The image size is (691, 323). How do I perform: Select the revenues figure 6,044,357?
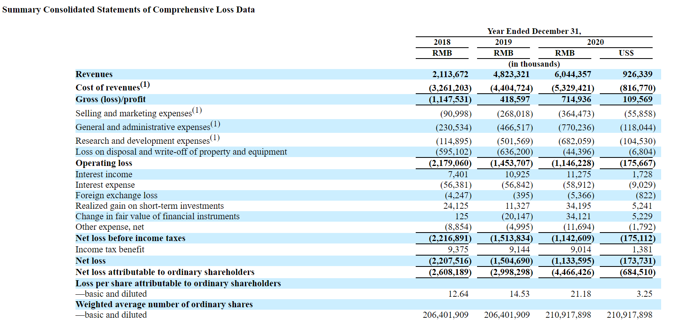[573, 74]
